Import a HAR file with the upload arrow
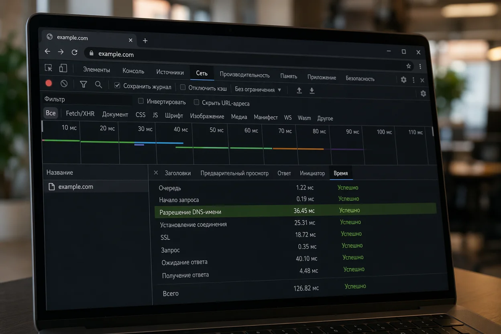Viewport: 501px width, 334px height. [299, 90]
